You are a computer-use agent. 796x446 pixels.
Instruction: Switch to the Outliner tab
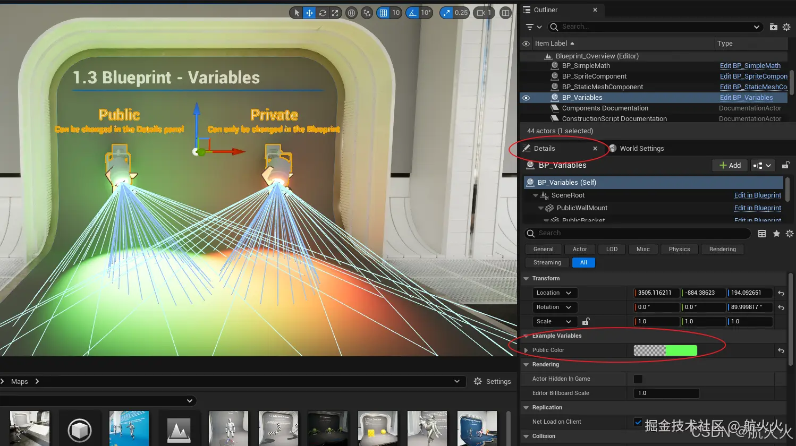click(x=545, y=10)
